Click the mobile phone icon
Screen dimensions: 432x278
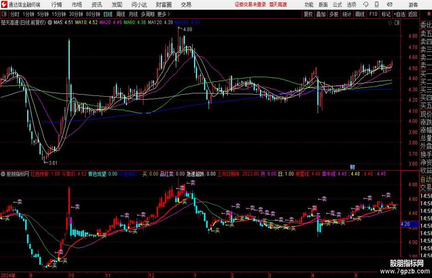point(377,5)
